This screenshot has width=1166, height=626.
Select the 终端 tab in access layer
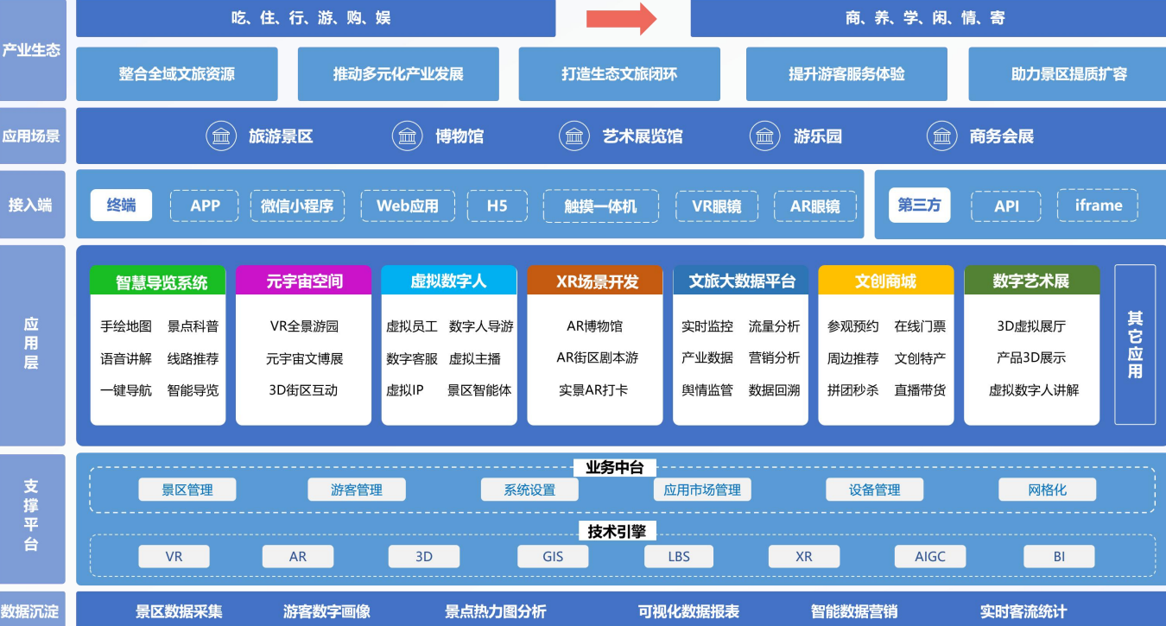point(121,206)
